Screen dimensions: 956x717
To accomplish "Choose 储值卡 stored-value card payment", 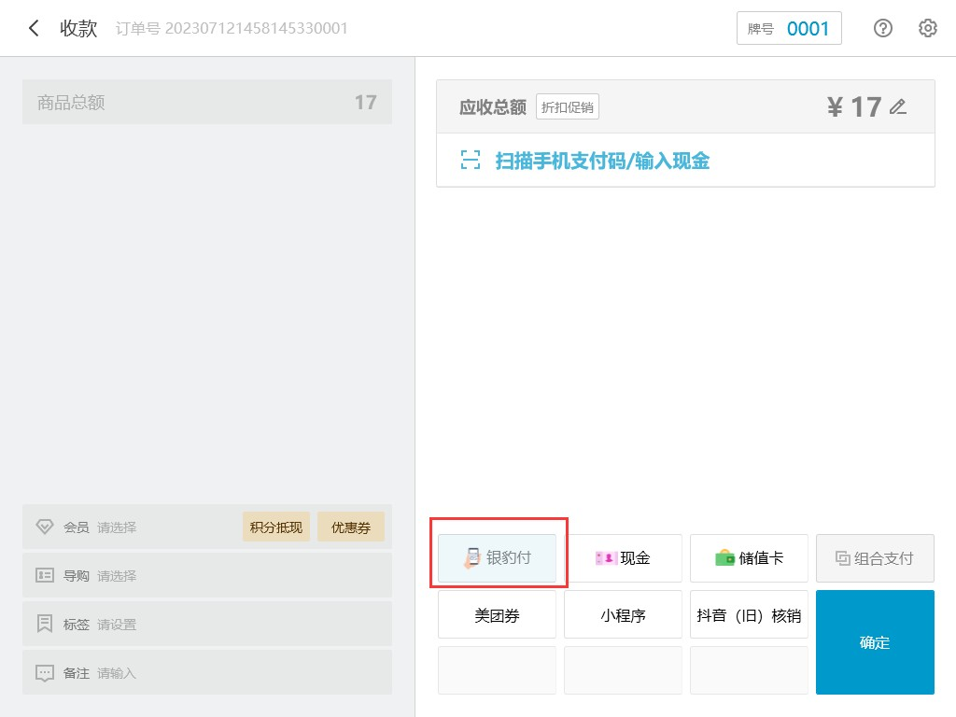I will coord(749,558).
